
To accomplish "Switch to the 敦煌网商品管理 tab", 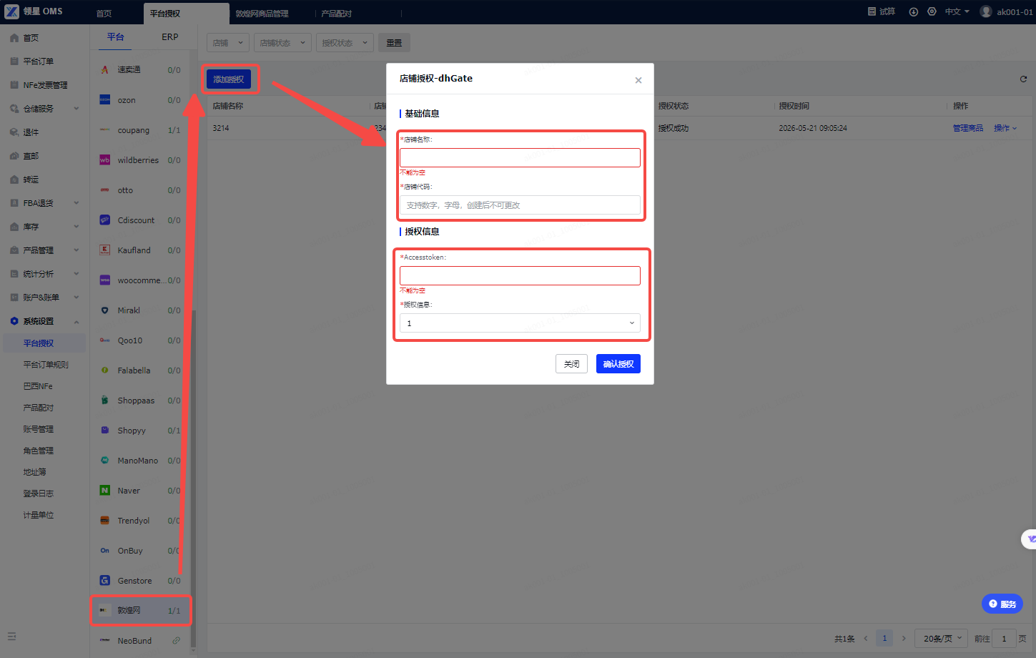I will 262,14.
